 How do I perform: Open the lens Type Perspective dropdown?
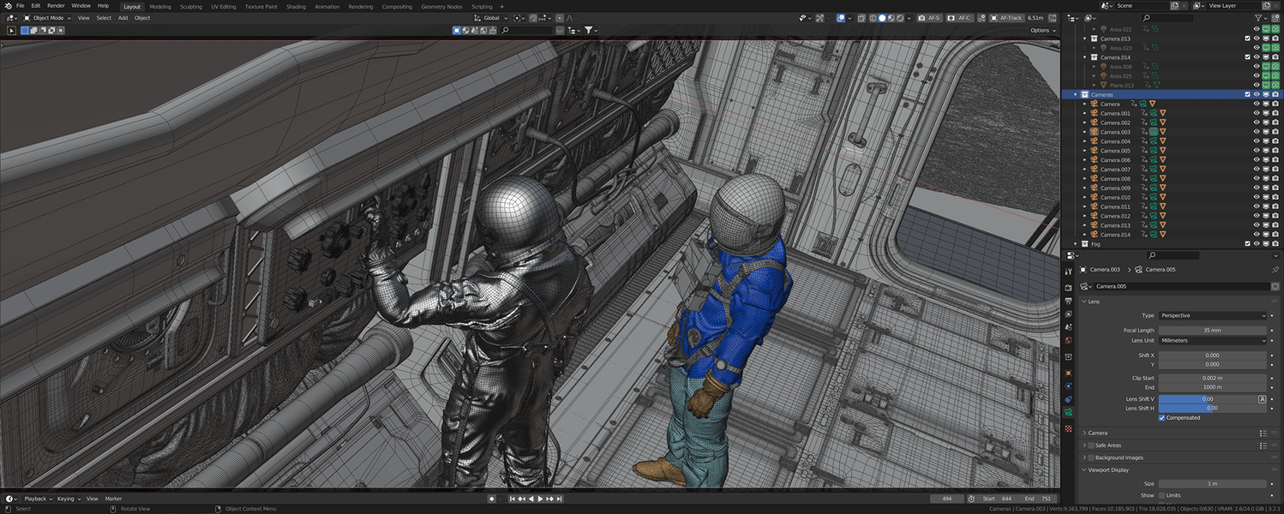(x=1212, y=315)
